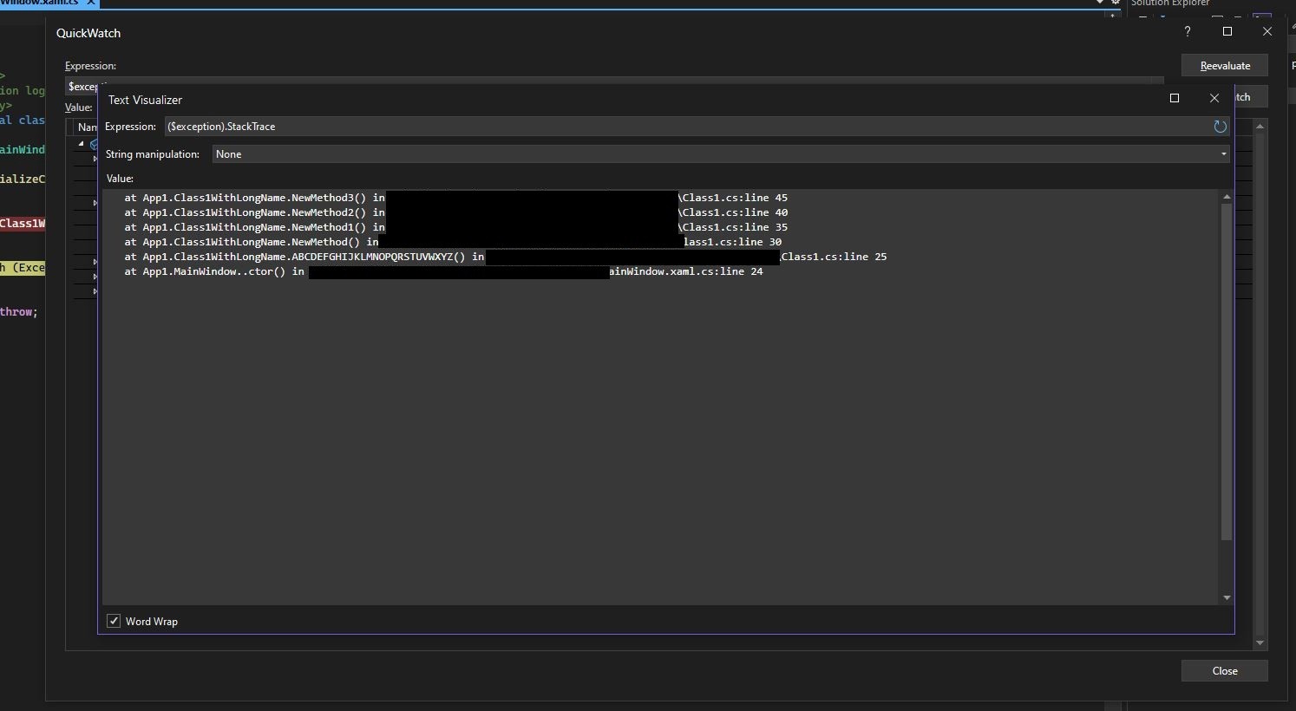
Task: Click the Solution Explorer panel header
Action: tap(1170, 3)
